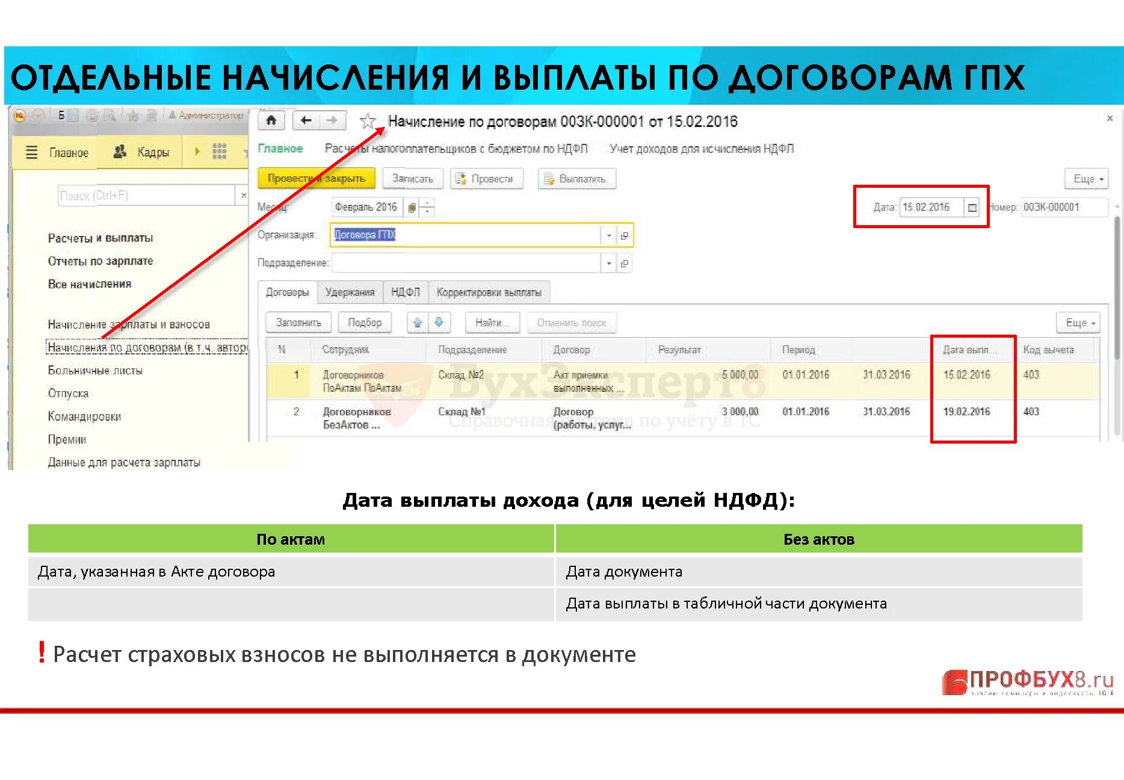Open the Организация link icon
This screenshot has height=780, width=1124.
(624, 235)
